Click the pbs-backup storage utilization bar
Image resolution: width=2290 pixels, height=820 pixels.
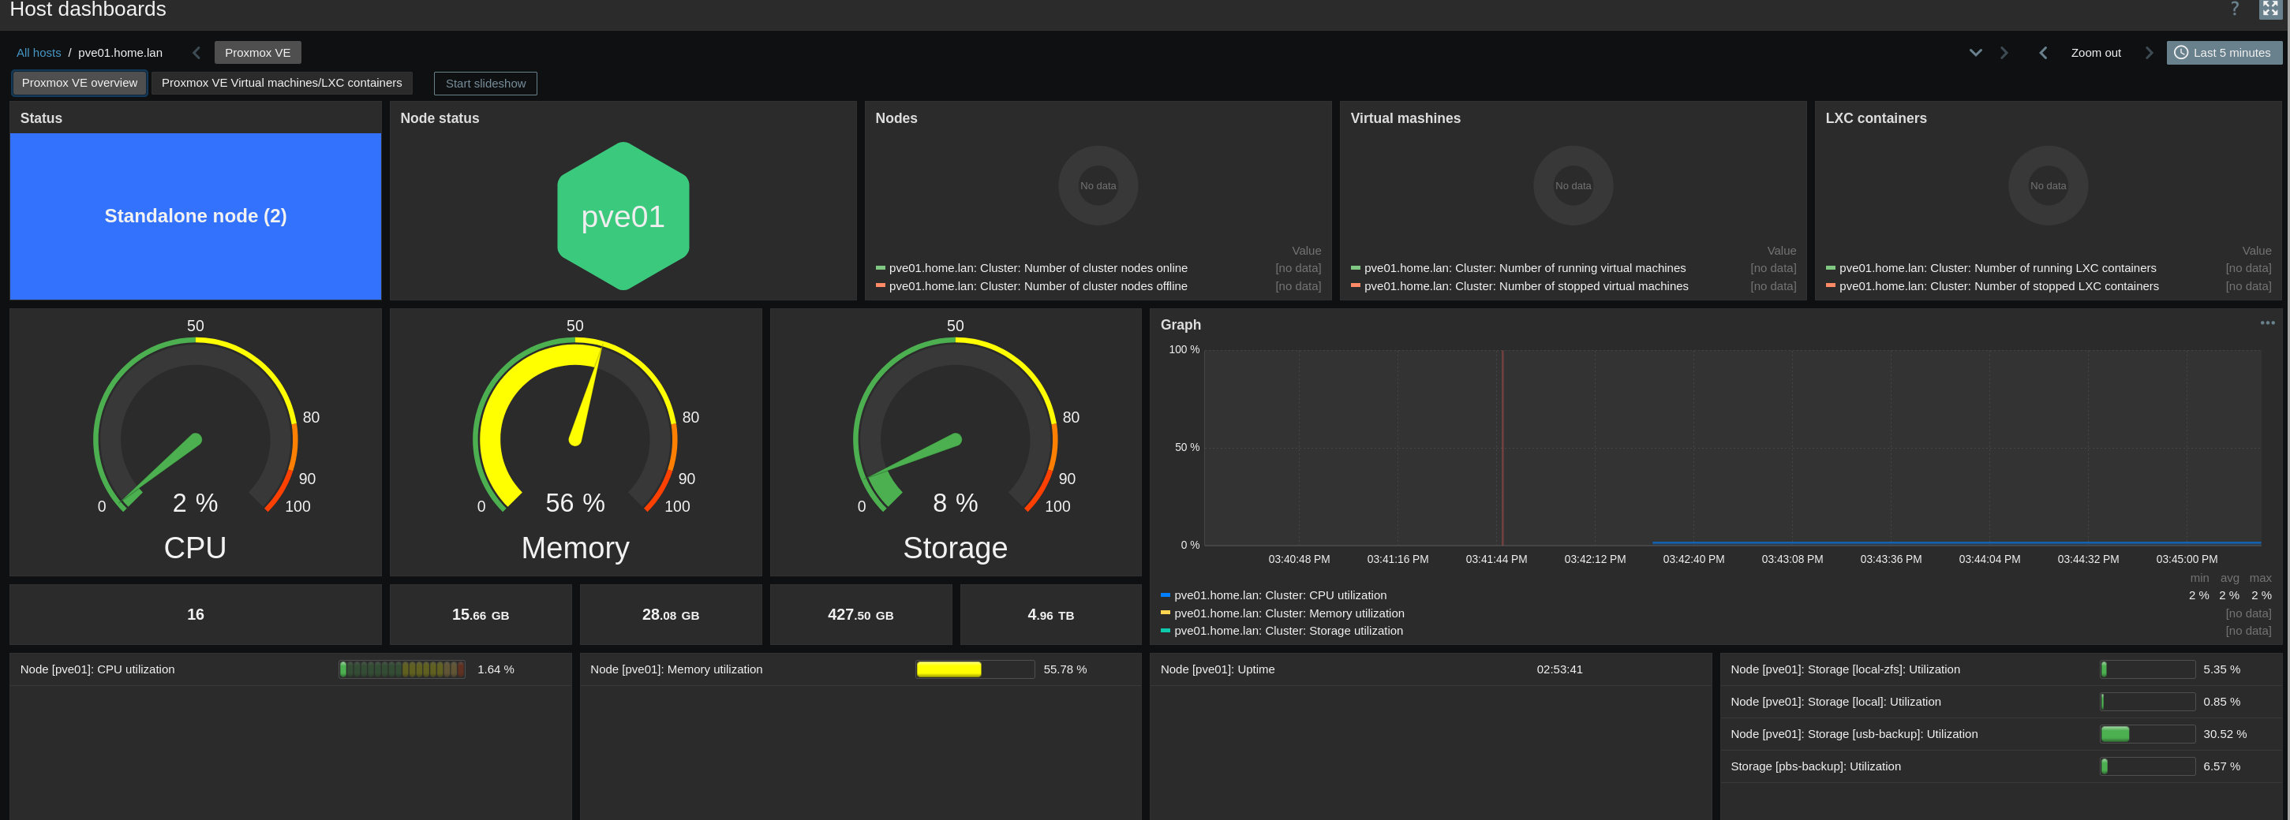click(2148, 766)
